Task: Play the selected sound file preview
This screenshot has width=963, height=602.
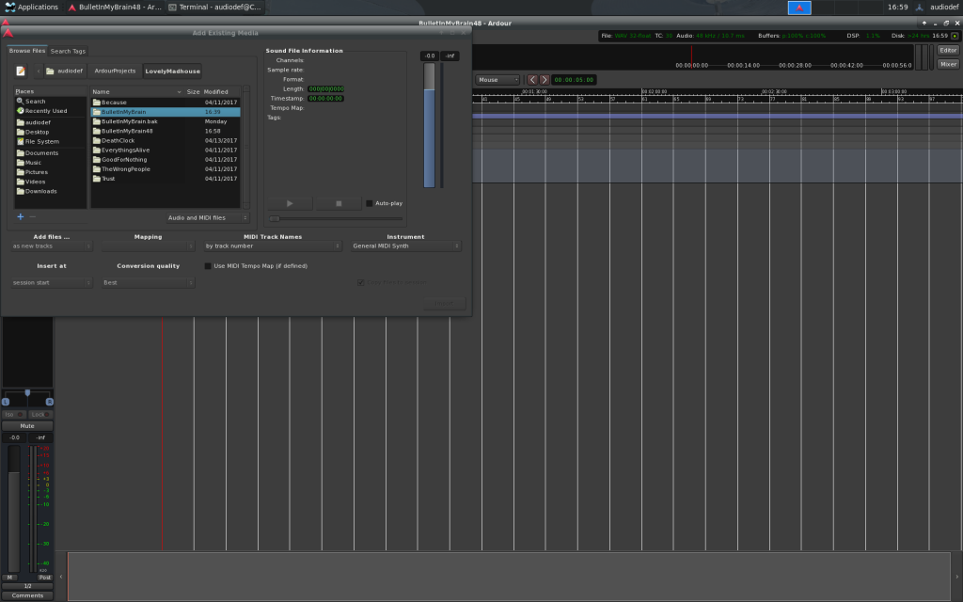Action: pos(290,203)
